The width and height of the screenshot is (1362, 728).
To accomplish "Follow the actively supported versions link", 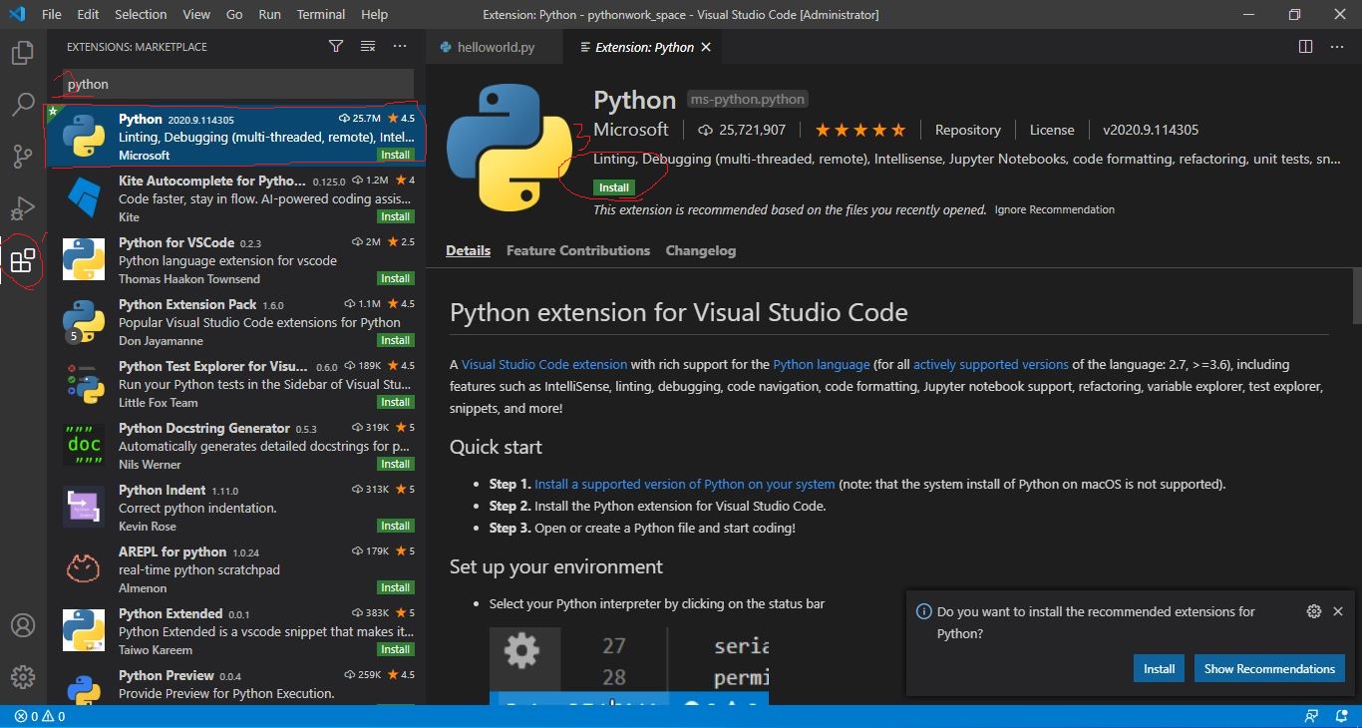I will pos(991,365).
